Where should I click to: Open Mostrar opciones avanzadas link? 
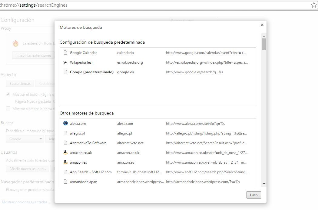pyautogui.click(x=26, y=202)
